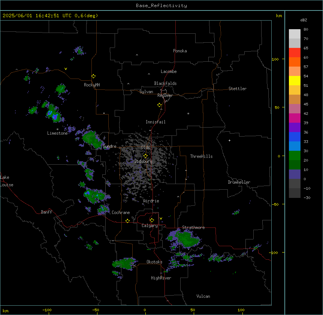Click the -30 value in the legend
This screenshot has width=323, height=315.
tap(307, 198)
